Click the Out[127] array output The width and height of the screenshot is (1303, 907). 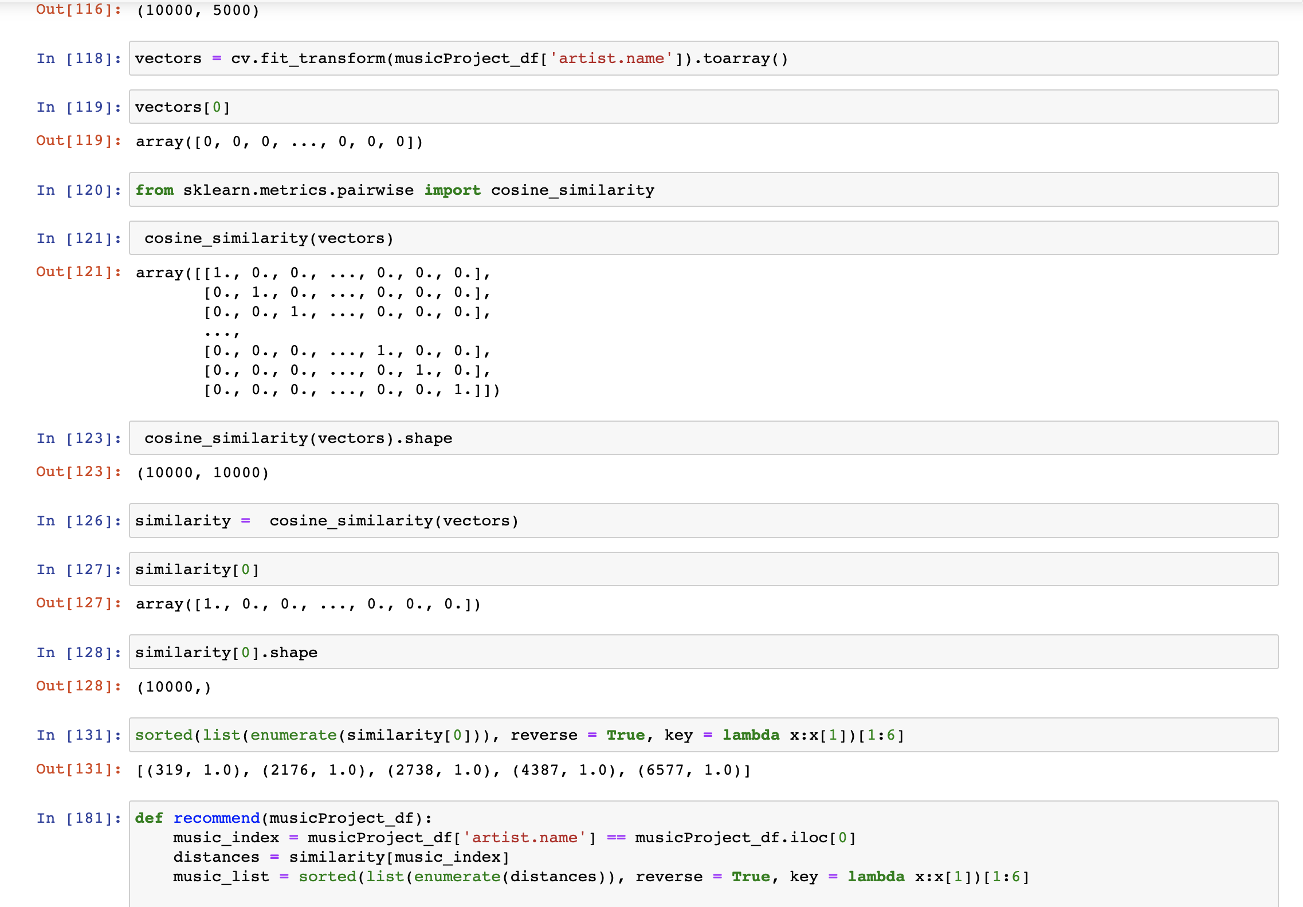coord(308,604)
